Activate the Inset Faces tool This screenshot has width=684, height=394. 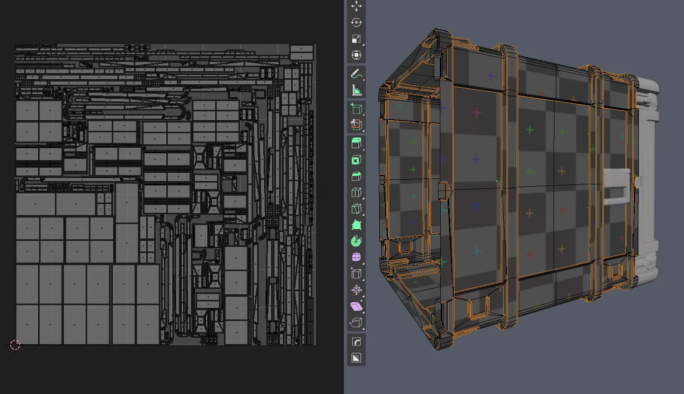(356, 160)
